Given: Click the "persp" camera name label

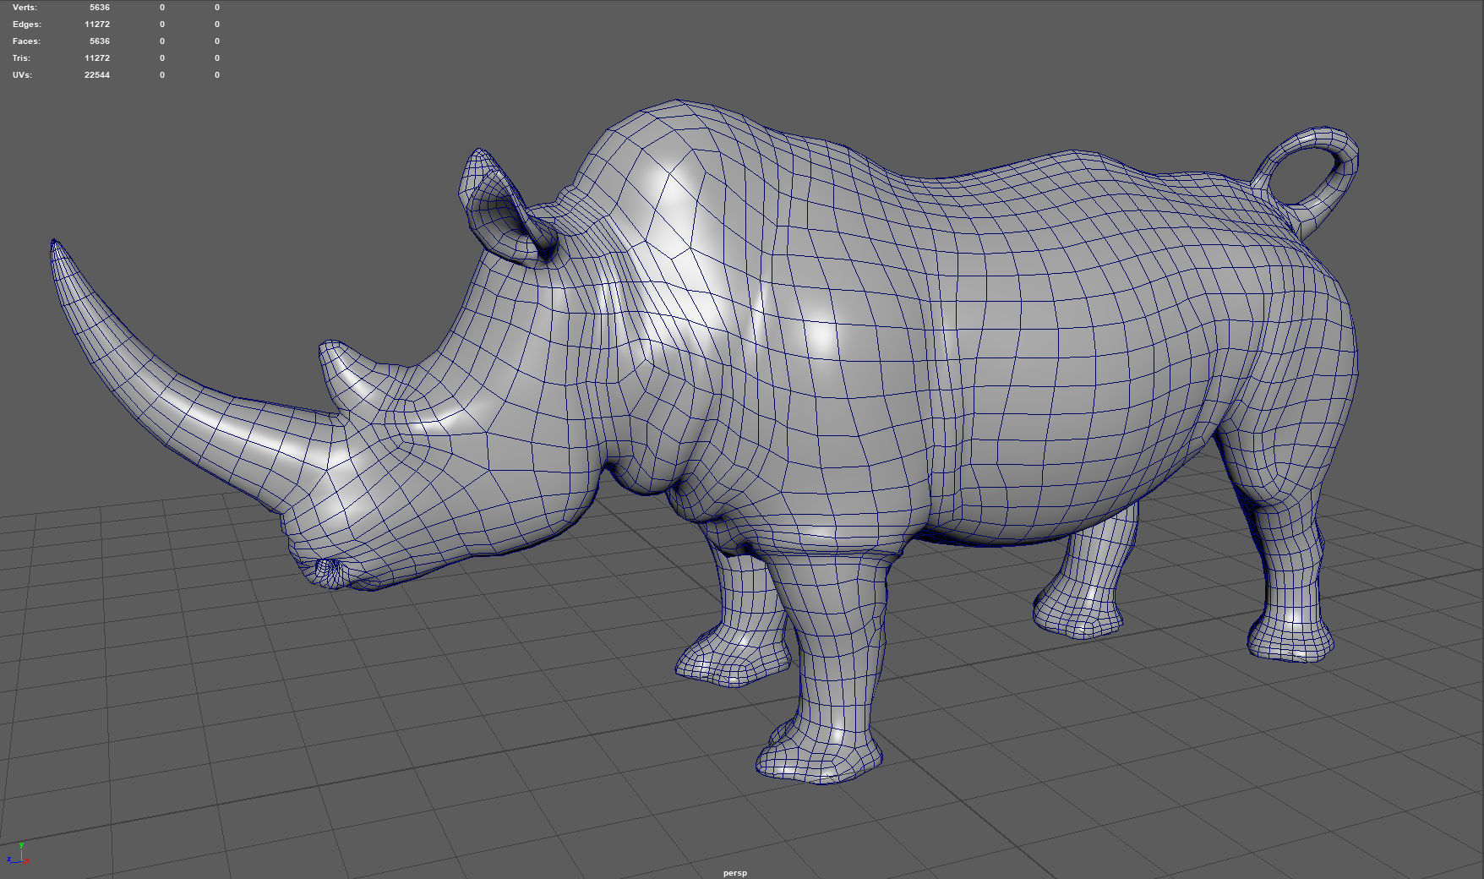Looking at the screenshot, I should [x=735, y=873].
